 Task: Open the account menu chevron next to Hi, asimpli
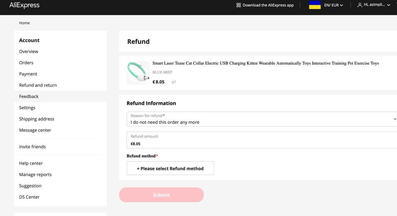(x=389, y=5)
